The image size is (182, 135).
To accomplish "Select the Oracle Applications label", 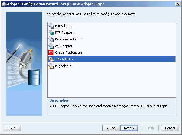I will [69, 52].
